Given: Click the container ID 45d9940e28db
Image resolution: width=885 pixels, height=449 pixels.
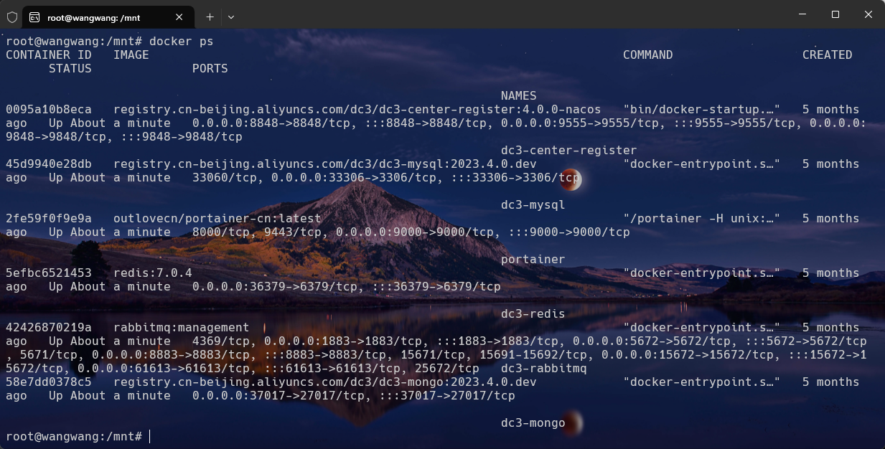Looking at the screenshot, I should click(48, 164).
